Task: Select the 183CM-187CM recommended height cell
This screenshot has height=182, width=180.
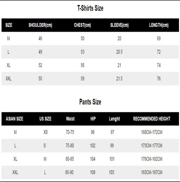Action: [152, 172]
